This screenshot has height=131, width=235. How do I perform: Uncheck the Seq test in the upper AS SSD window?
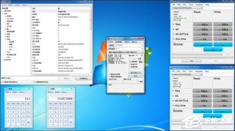click(x=173, y=24)
